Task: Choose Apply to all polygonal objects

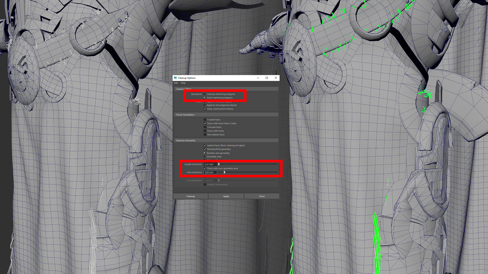Action: click(x=204, y=105)
